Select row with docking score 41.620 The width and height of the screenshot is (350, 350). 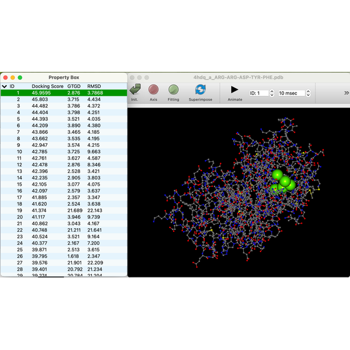(x=64, y=204)
